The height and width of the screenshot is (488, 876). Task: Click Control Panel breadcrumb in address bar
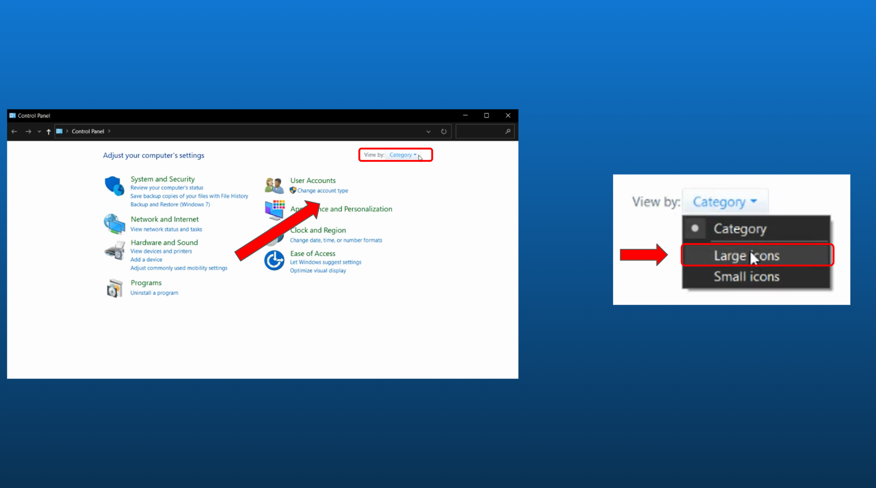click(x=88, y=131)
